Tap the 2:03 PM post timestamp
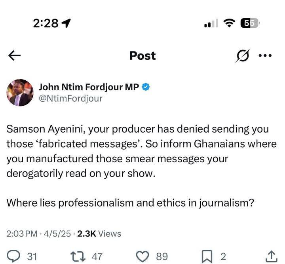Image resolution: width=285 pixels, height=264 pixels. click(x=23, y=234)
